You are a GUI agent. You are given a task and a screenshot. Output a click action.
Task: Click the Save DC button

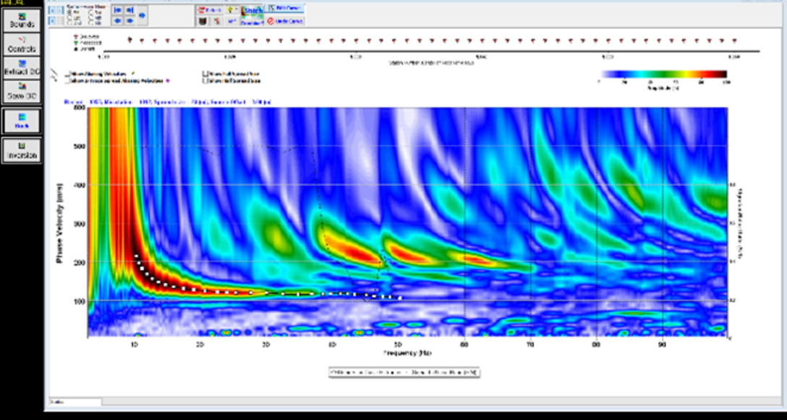pos(22,91)
